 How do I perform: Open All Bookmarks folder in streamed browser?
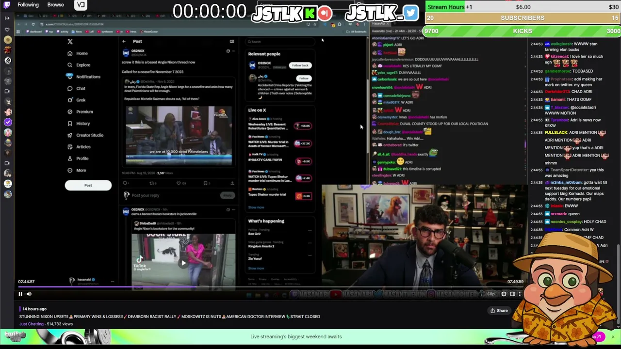[357, 32]
